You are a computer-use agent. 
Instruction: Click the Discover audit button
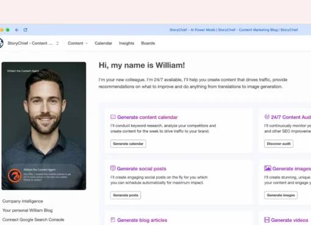279,144
